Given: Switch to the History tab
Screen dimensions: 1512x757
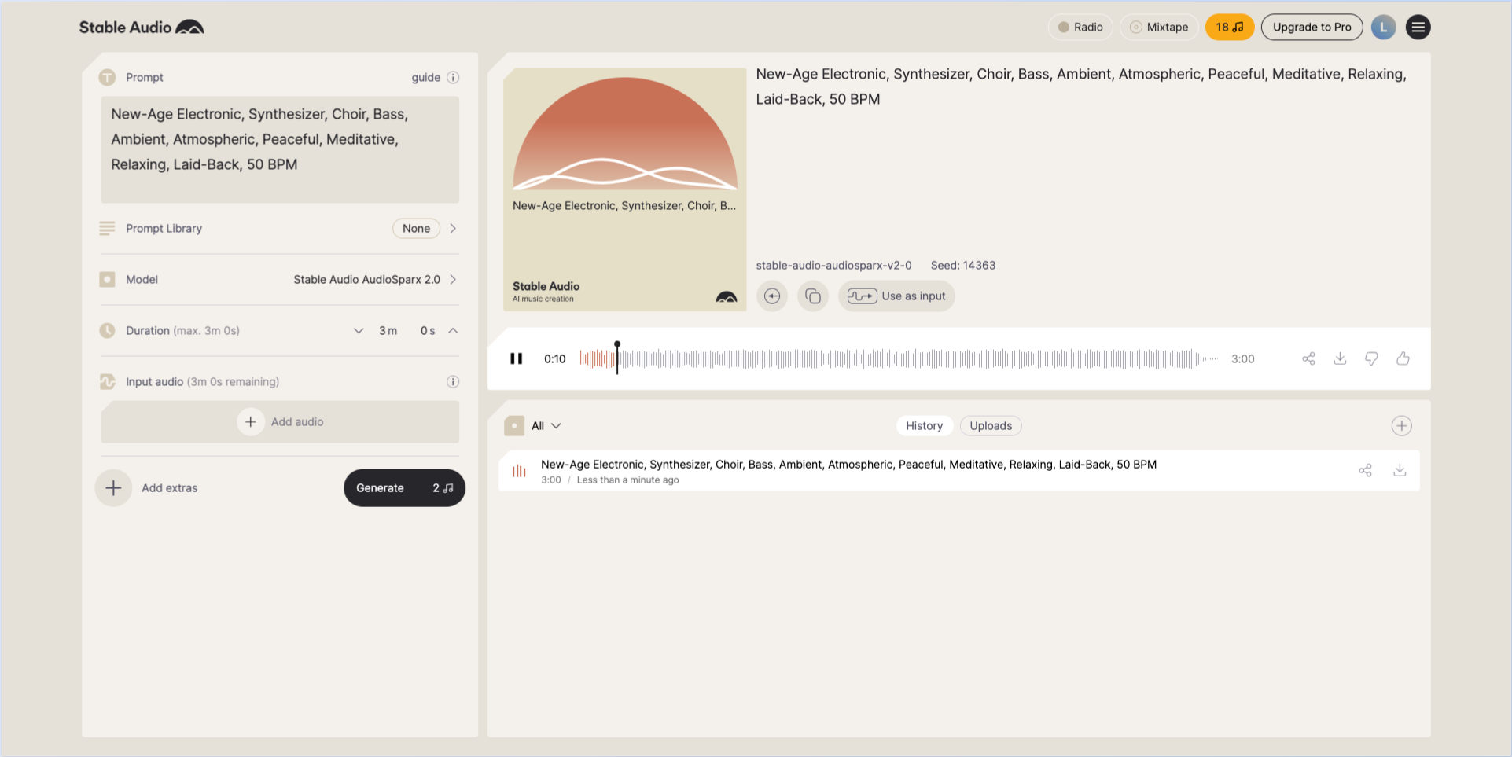Looking at the screenshot, I should (x=924, y=425).
